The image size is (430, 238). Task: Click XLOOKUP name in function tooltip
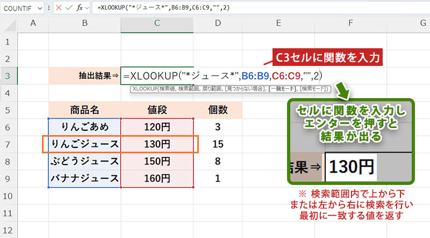pos(145,89)
